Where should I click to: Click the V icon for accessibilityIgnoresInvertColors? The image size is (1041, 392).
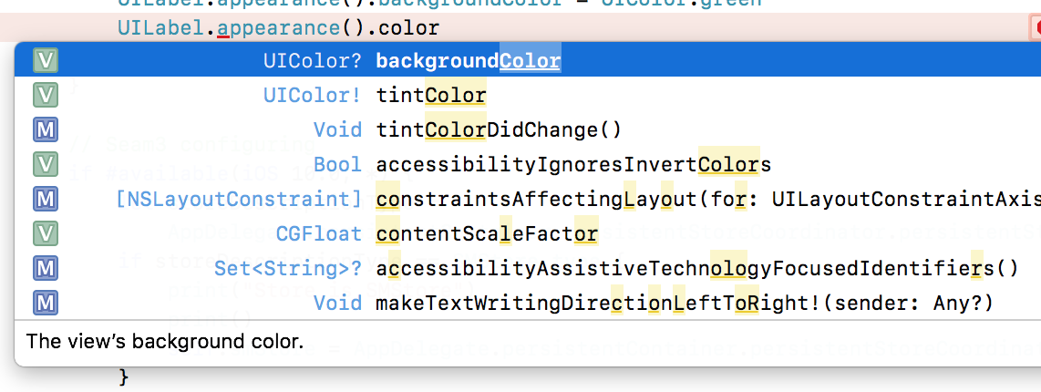tap(46, 165)
